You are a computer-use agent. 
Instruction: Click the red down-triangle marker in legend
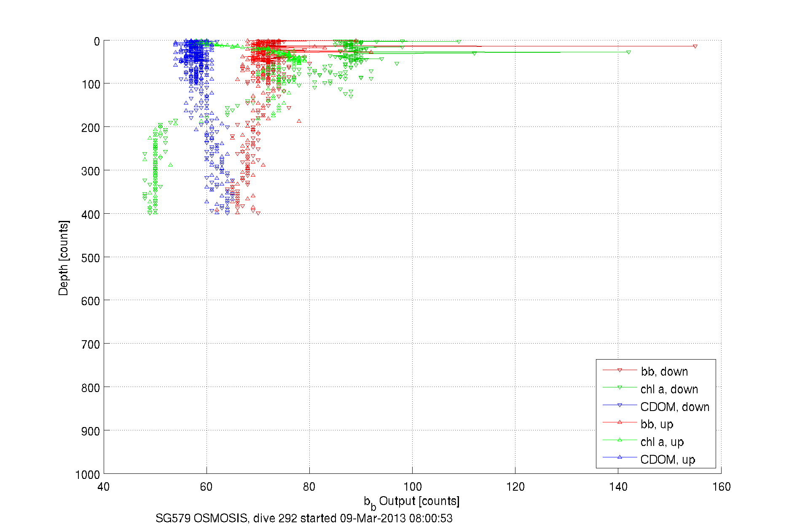[620, 370]
